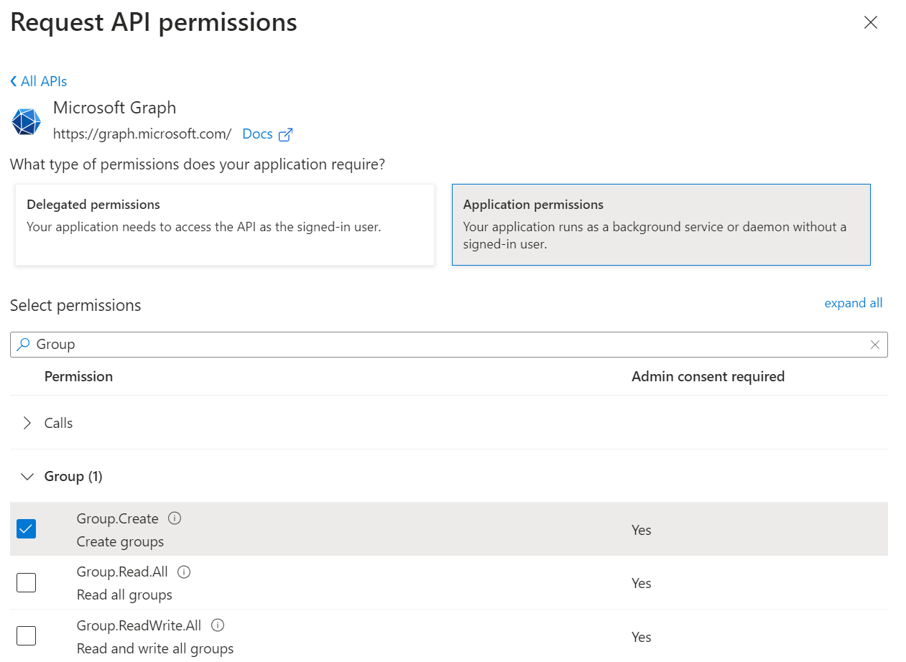The width and height of the screenshot is (906, 662).
Task: Click the Admin consent required column header
Action: (707, 377)
